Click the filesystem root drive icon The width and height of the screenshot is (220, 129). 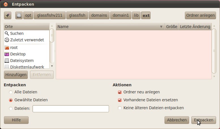(x=19, y=16)
